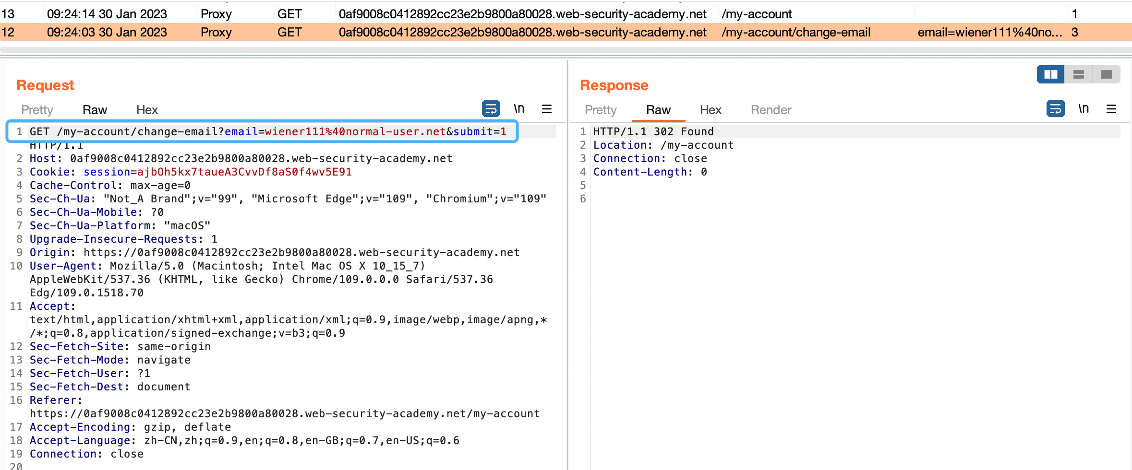Switch to combined single-pane layout icon

click(1106, 74)
